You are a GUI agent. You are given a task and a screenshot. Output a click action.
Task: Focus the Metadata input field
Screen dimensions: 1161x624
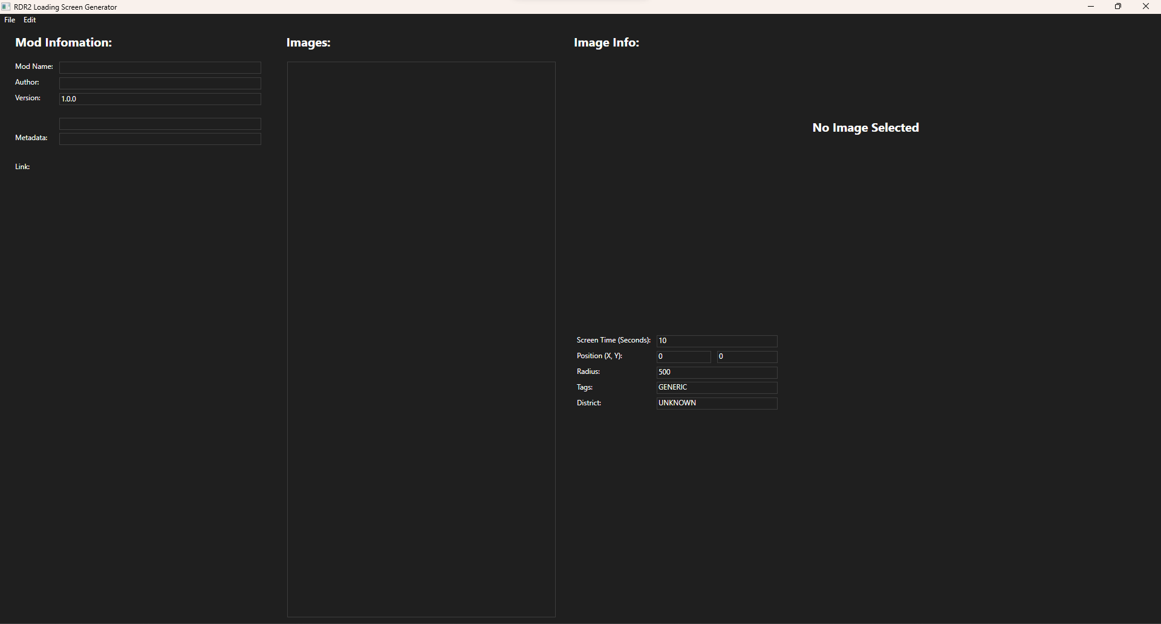point(160,139)
